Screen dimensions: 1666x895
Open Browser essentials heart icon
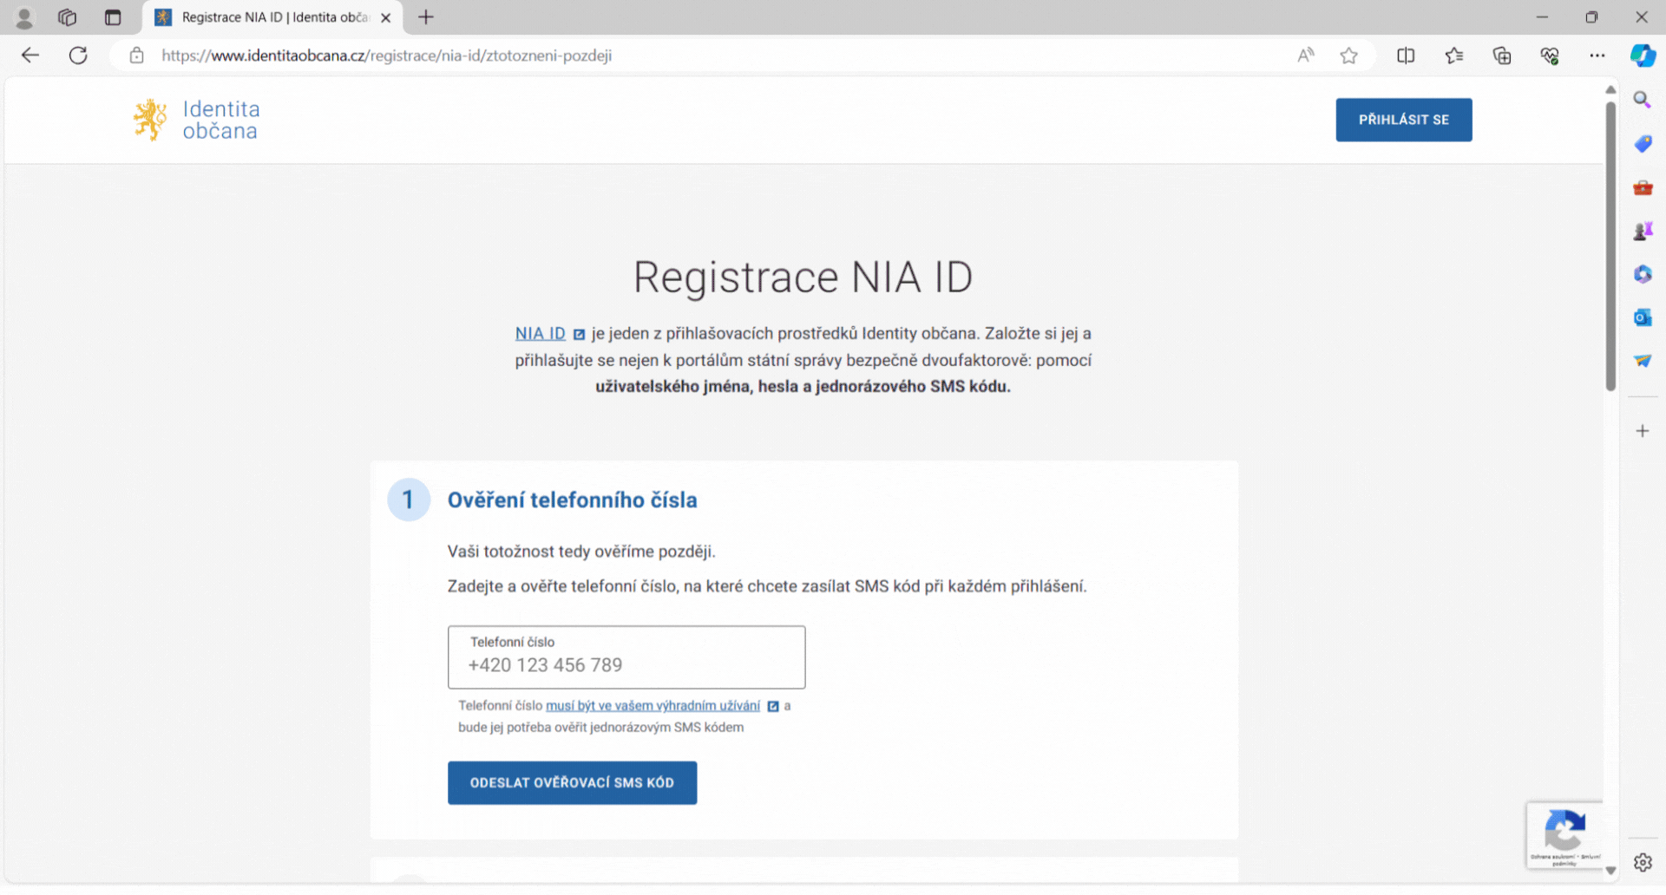[x=1550, y=56]
